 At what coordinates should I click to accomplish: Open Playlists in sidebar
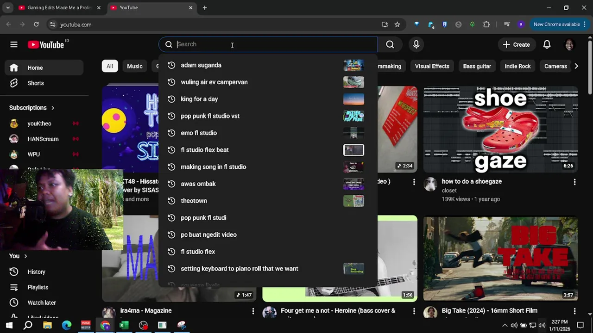(44, 287)
